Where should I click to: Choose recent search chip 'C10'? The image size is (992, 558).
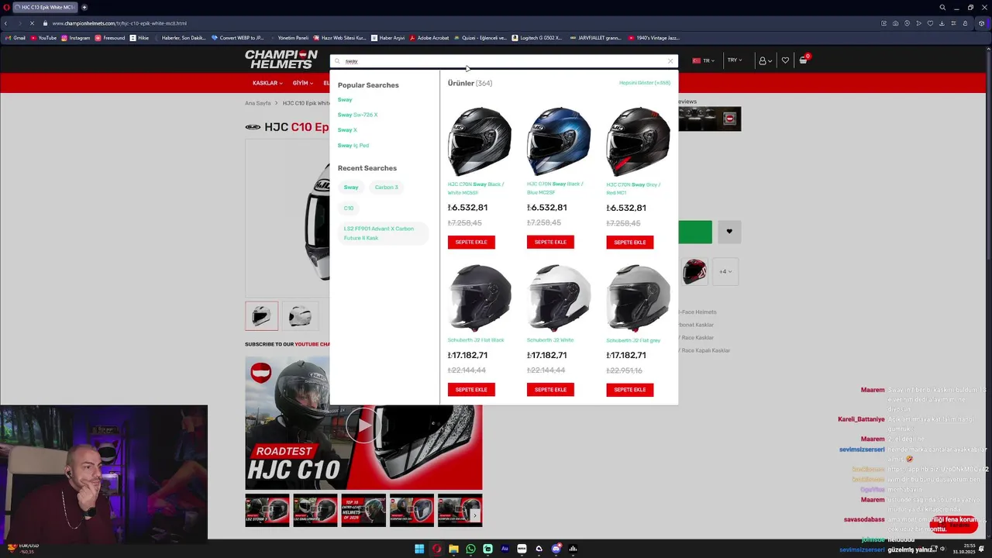[x=349, y=208]
